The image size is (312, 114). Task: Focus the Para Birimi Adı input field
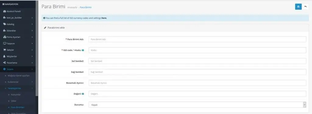pos(197,39)
